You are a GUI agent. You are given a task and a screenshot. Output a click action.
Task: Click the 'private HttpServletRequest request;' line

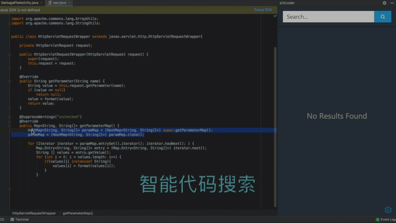click(56, 46)
